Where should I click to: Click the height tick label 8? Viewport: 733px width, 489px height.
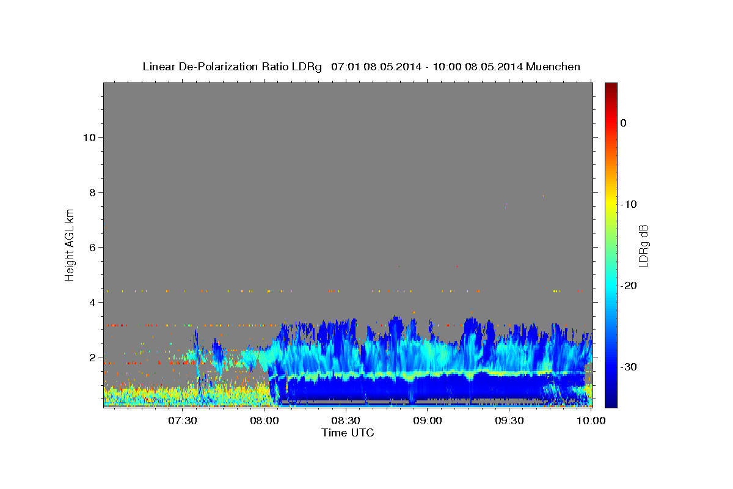92,192
